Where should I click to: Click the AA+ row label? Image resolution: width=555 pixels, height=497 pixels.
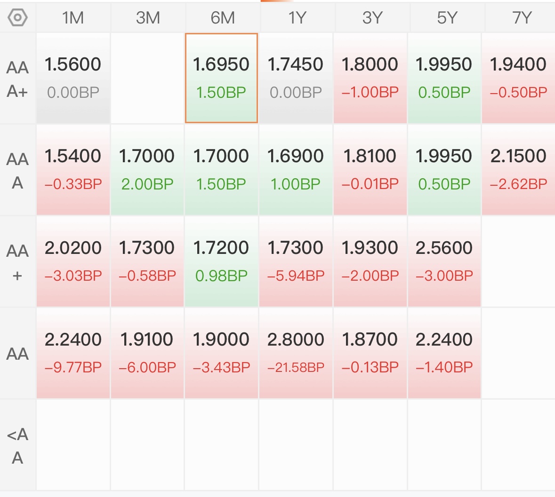coord(17,262)
